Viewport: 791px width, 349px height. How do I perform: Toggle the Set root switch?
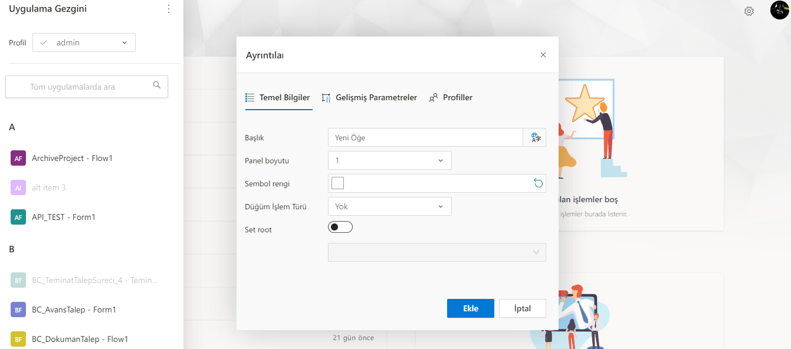pos(340,227)
